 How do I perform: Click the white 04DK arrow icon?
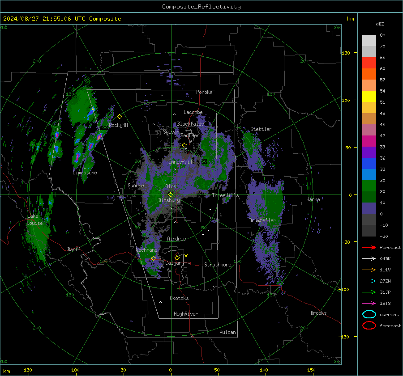[x=369, y=259]
